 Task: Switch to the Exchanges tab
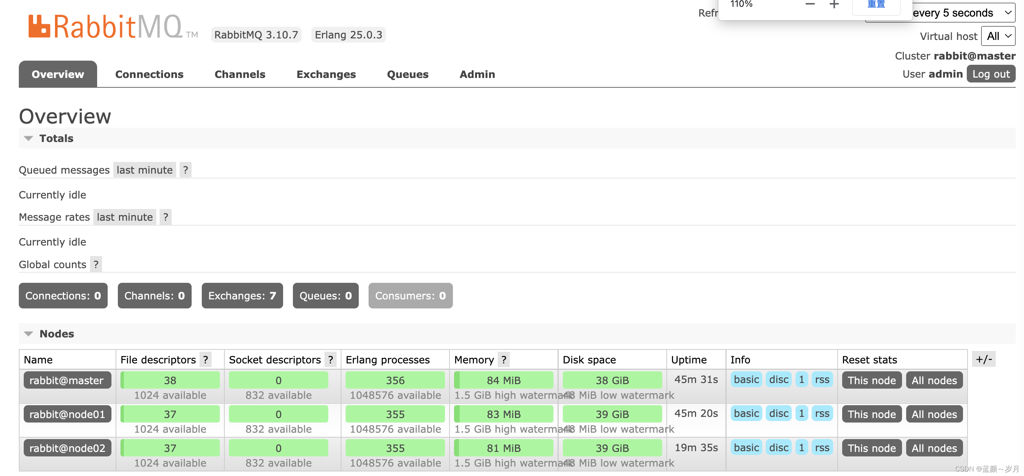click(326, 74)
